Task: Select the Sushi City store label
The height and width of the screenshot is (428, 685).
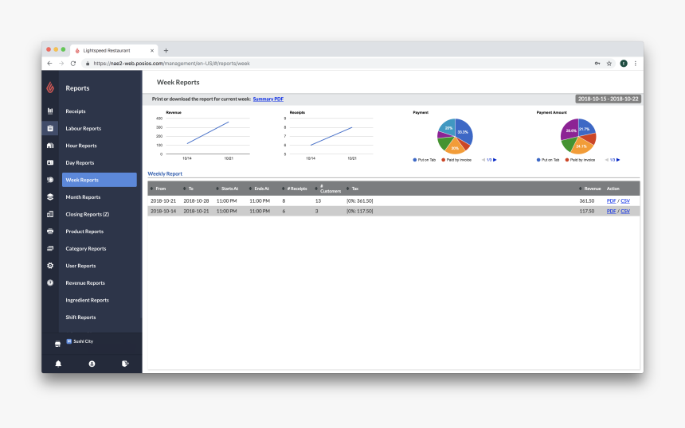Action: 83,341
